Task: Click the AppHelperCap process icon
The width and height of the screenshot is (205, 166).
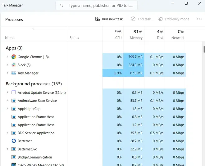Action: click(14, 109)
